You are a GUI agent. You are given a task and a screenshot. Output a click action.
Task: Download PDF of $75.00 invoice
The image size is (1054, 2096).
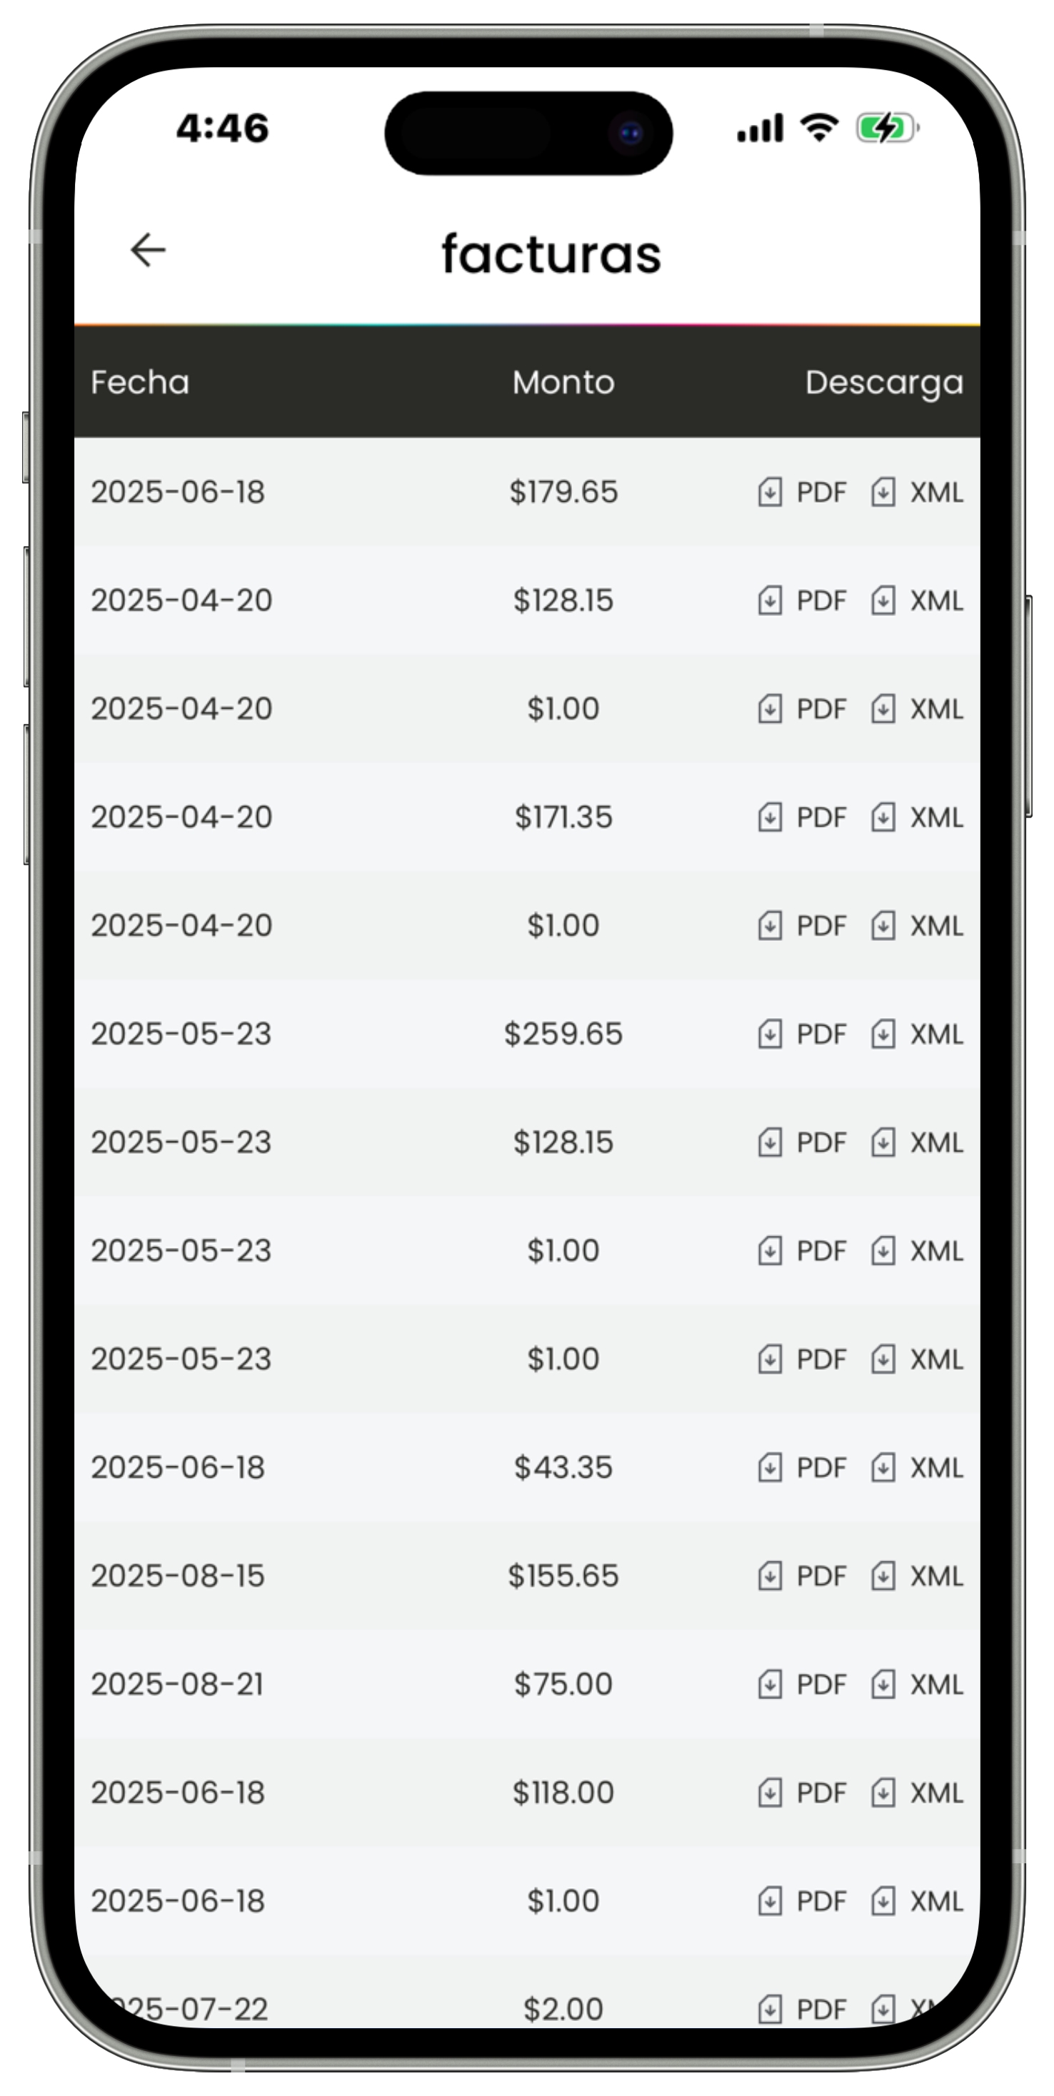pos(802,1684)
